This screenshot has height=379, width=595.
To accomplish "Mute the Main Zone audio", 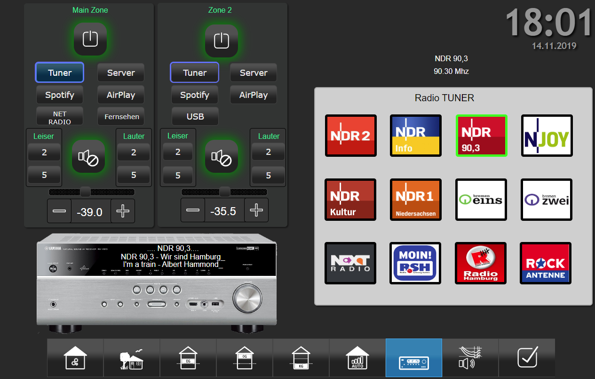I will (x=88, y=156).
